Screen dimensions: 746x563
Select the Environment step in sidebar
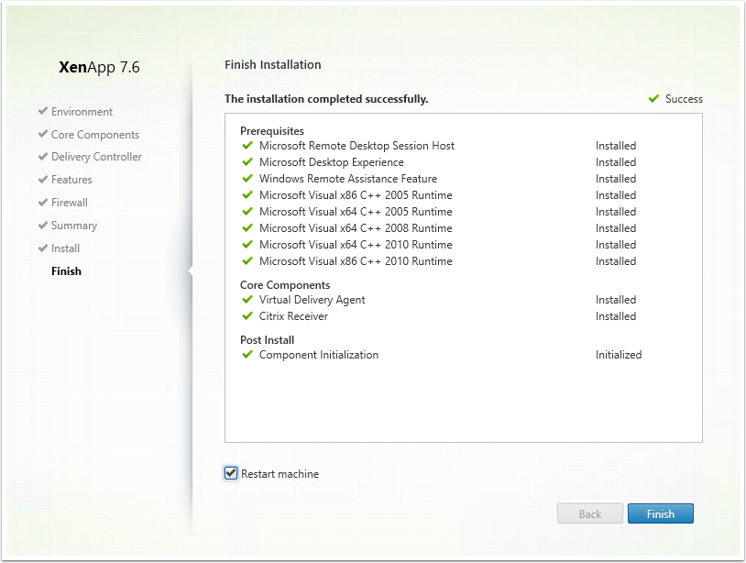82,112
